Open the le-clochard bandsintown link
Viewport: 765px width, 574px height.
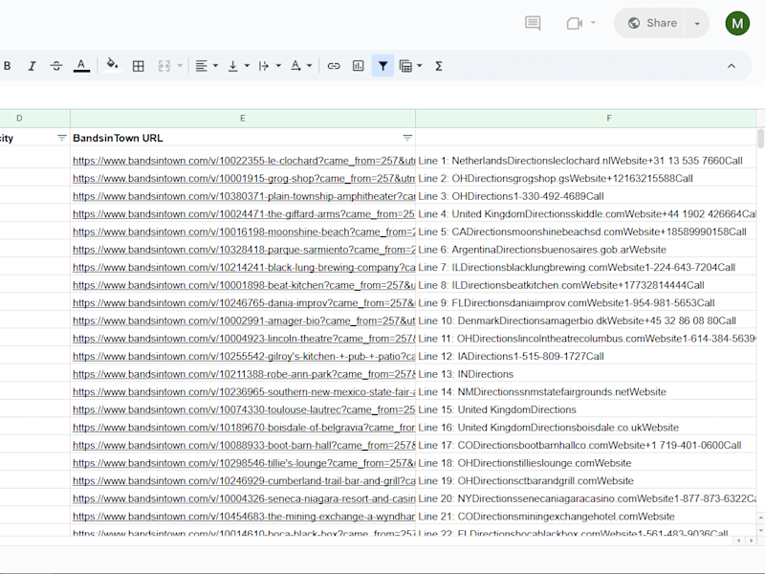(244, 161)
